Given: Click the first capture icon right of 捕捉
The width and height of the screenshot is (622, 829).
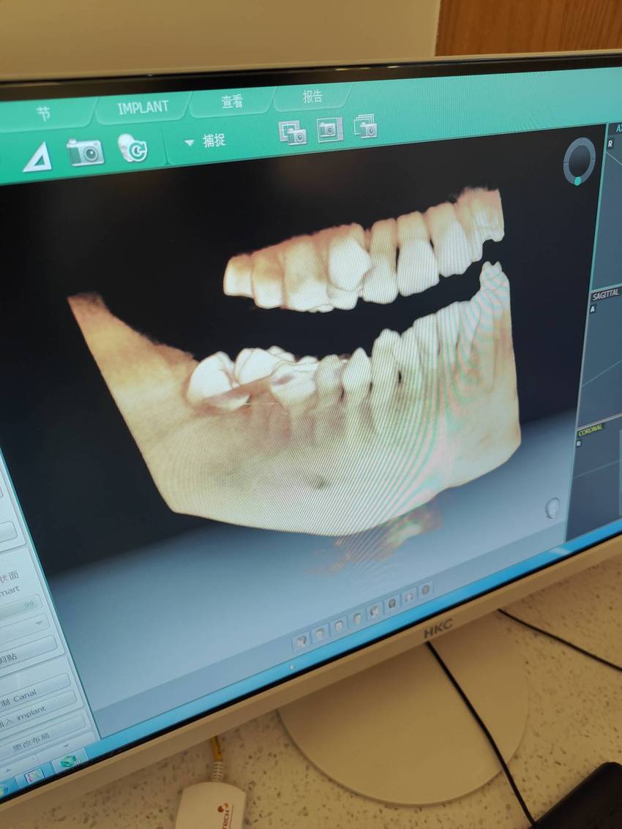Looking at the screenshot, I should [x=293, y=132].
